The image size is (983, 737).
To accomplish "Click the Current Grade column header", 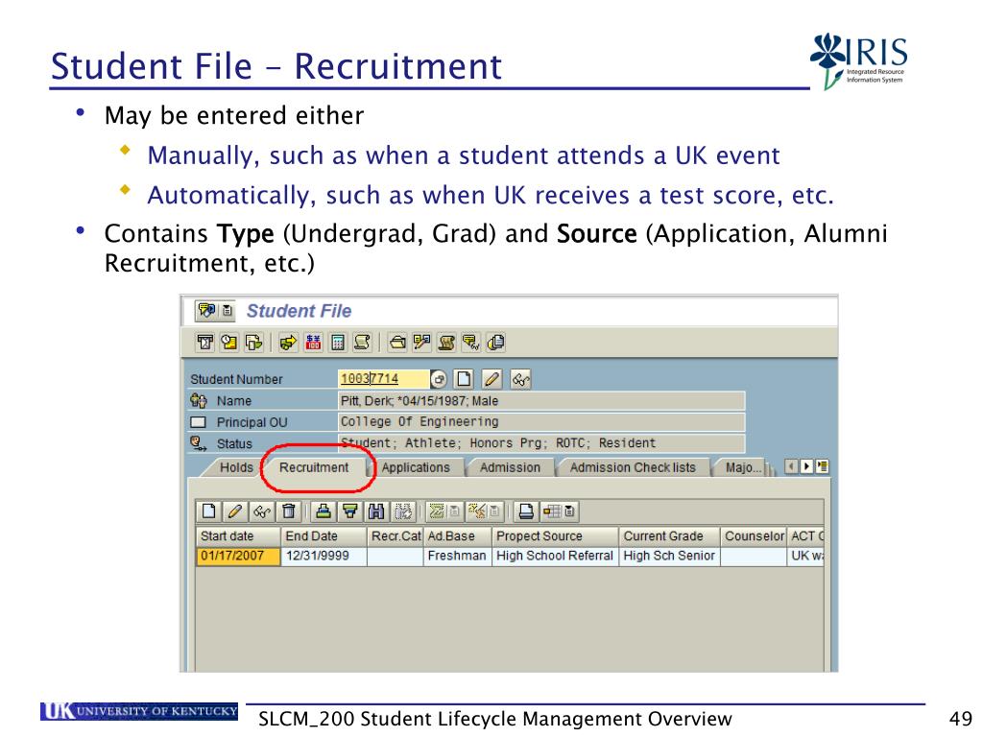I will [669, 536].
